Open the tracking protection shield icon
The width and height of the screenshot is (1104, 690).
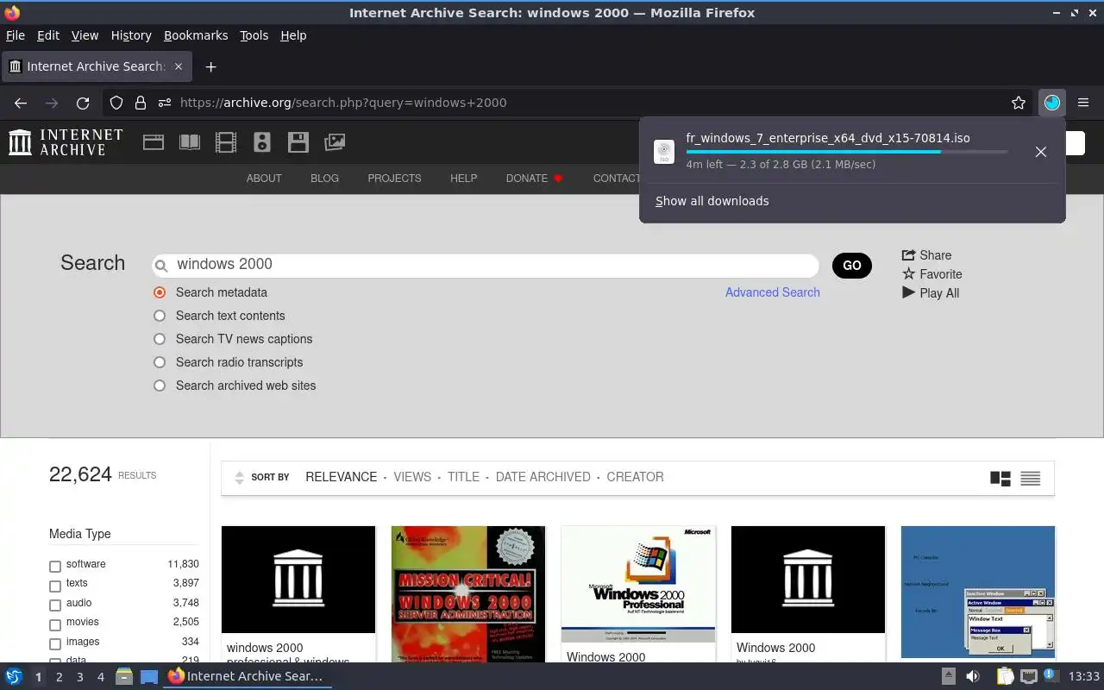tap(116, 103)
